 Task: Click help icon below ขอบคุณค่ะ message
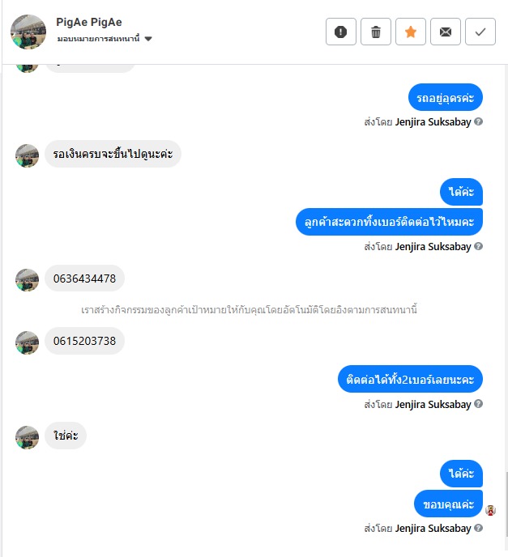pos(479,528)
